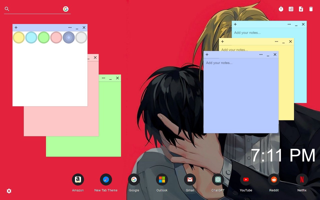
Task: Pick the green color swatch
Action: point(44,37)
